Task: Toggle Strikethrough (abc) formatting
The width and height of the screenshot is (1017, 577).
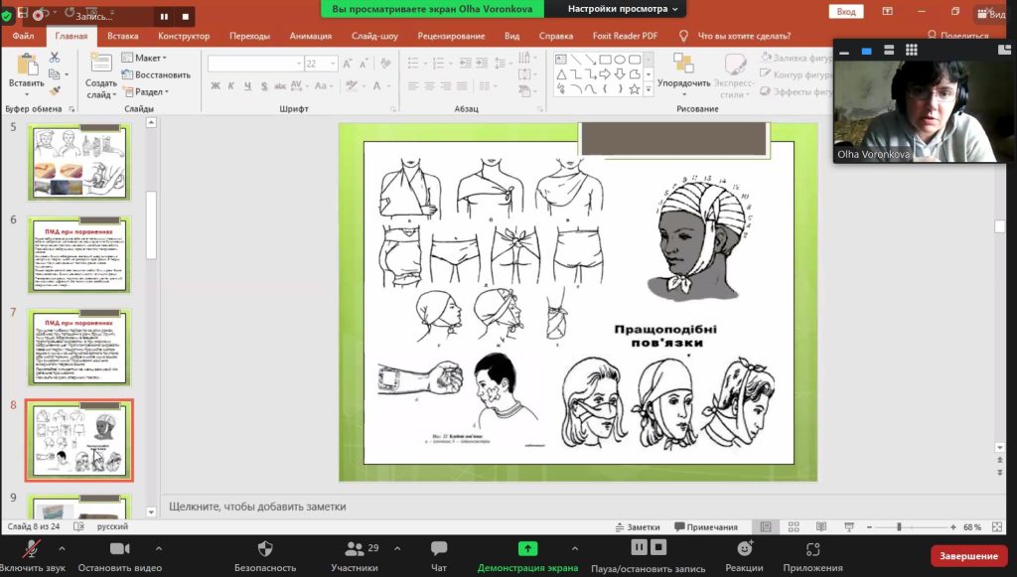Action: click(x=279, y=85)
